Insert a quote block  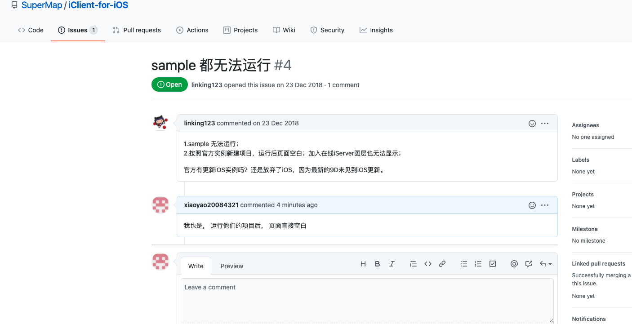(414, 264)
